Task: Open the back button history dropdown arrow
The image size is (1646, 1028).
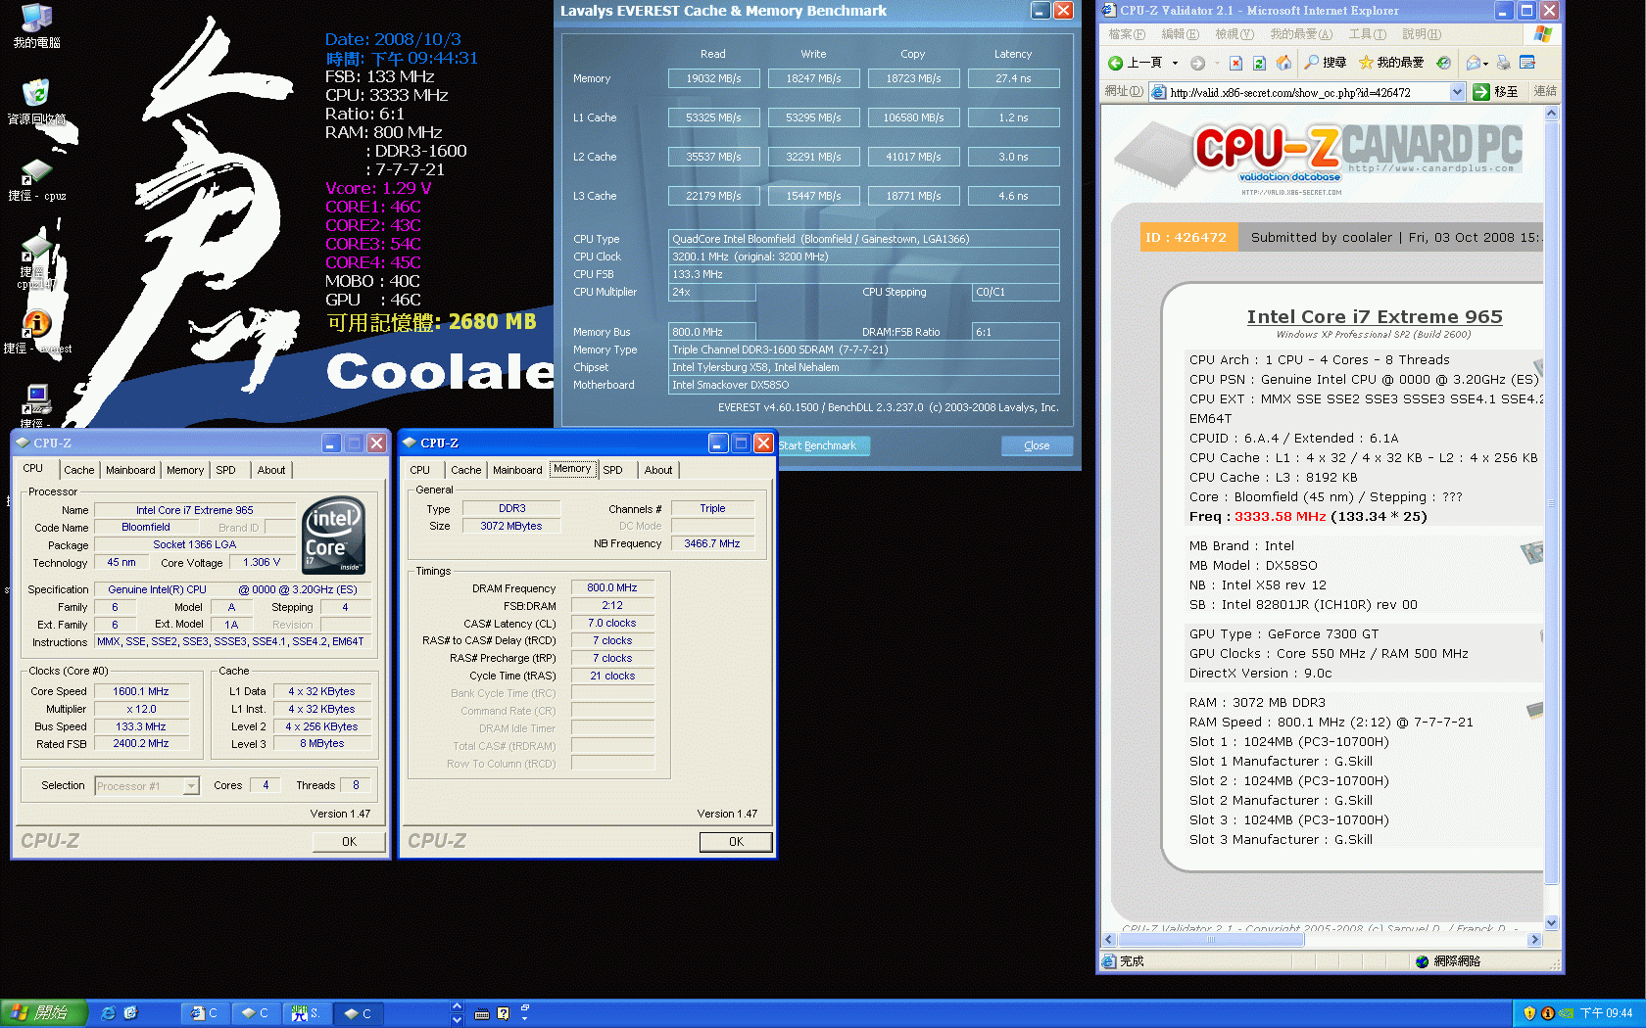Action: point(1175,63)
